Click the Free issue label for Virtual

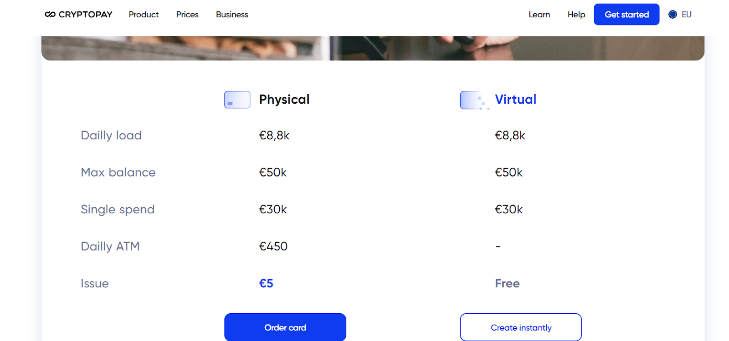pyautogui.click(x=507, y=283)
